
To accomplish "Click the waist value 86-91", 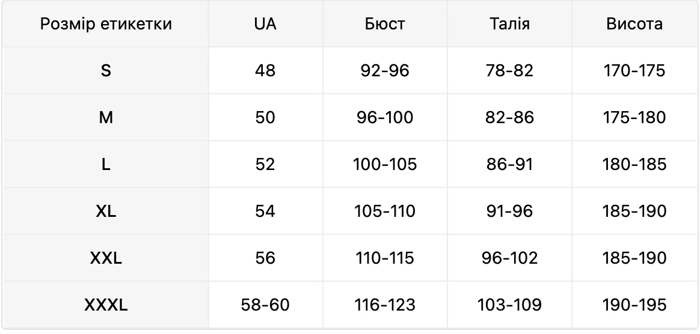I will pos(509,165).
